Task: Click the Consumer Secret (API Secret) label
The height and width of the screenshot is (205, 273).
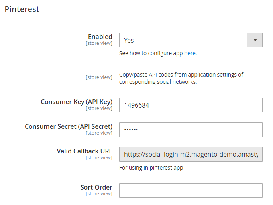Action: [69, 126]
